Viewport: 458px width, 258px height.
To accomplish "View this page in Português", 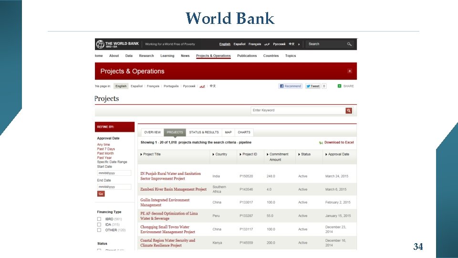I will [x=171, y=86].
